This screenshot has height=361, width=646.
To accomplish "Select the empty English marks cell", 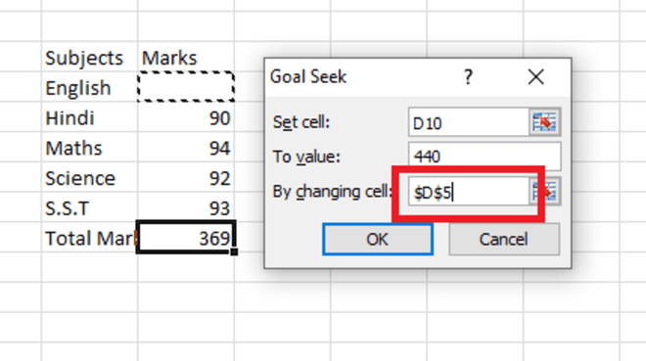I will coord(186,87).
